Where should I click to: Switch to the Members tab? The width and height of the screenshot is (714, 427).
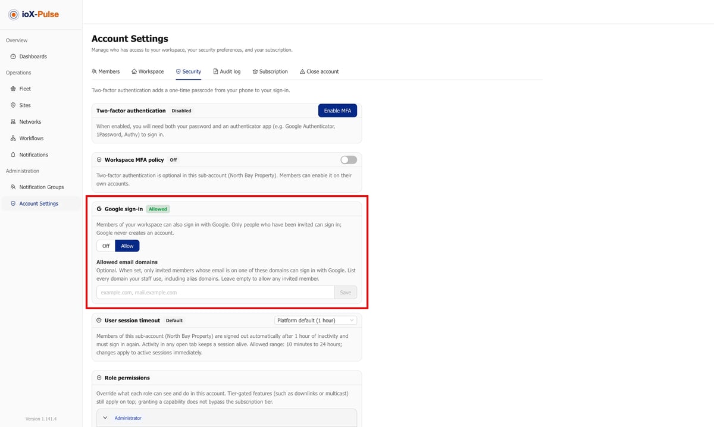pyautogui.click(x=106, y=71)
